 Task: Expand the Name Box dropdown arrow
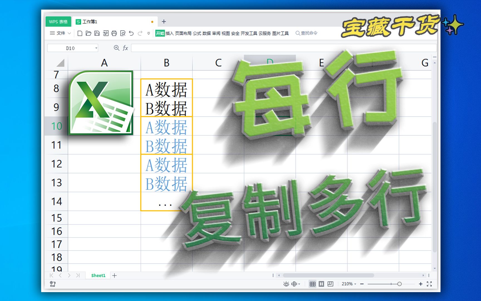96,48
